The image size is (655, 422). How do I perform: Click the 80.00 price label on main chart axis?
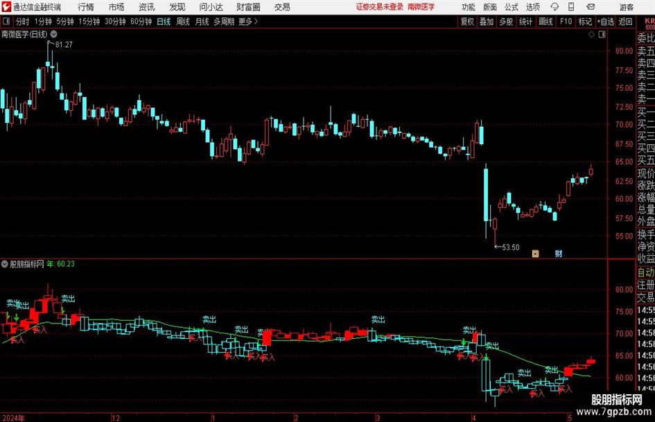point(624,51)
